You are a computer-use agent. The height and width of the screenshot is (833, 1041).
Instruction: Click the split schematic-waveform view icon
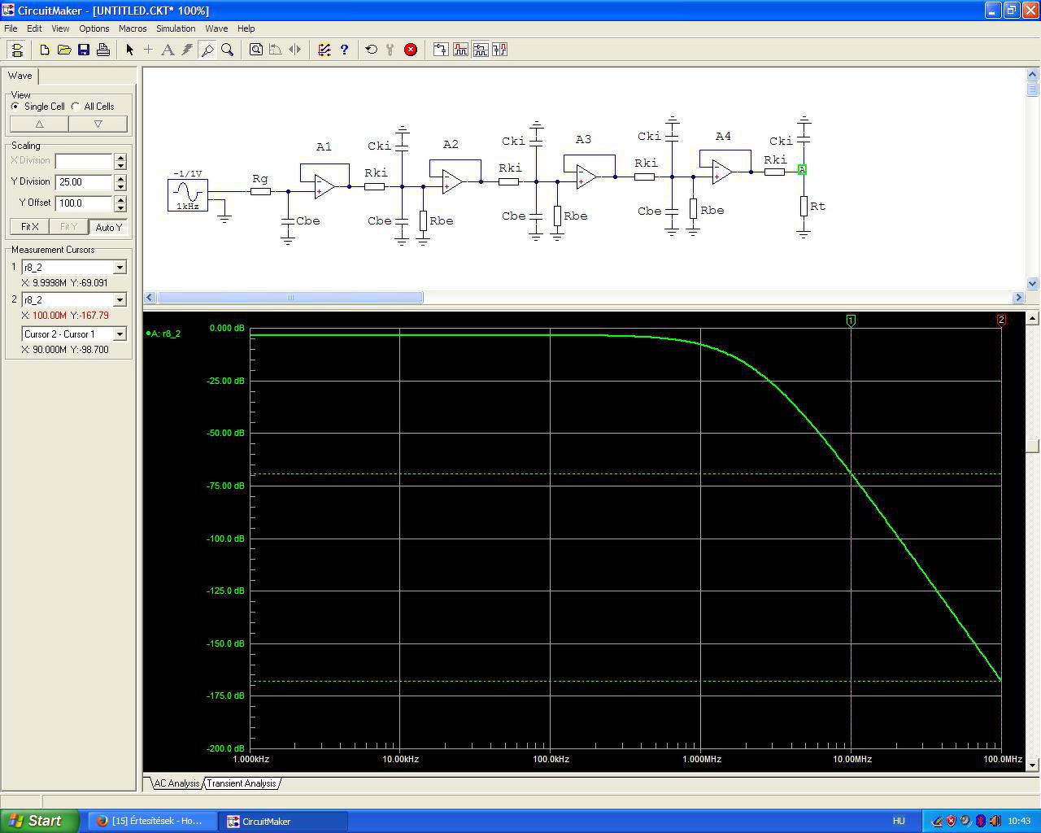point(480,50)
